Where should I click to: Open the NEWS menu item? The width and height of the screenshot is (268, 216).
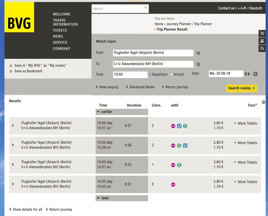tap(58, 36)
